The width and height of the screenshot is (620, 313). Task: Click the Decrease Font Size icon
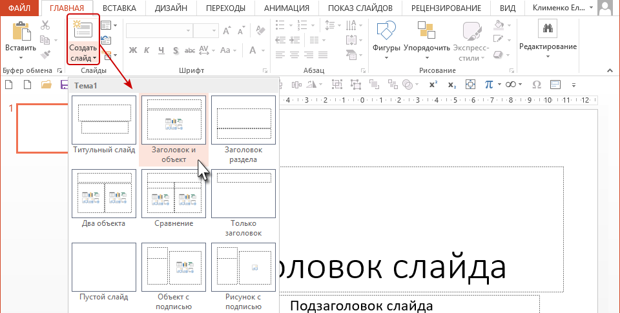tap(240, 30)
